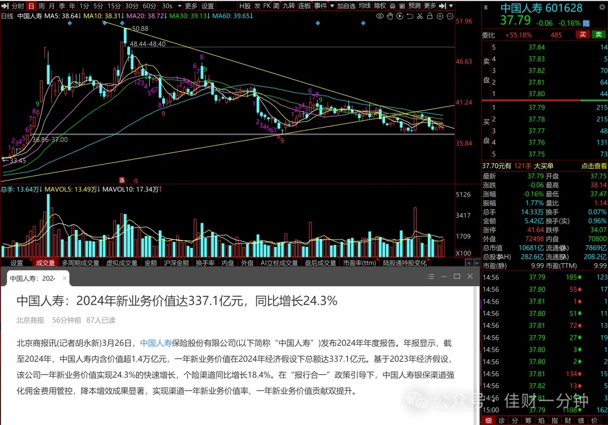Click the green 卖 sell button
The image size is (608, 425).
coord(598,34)
